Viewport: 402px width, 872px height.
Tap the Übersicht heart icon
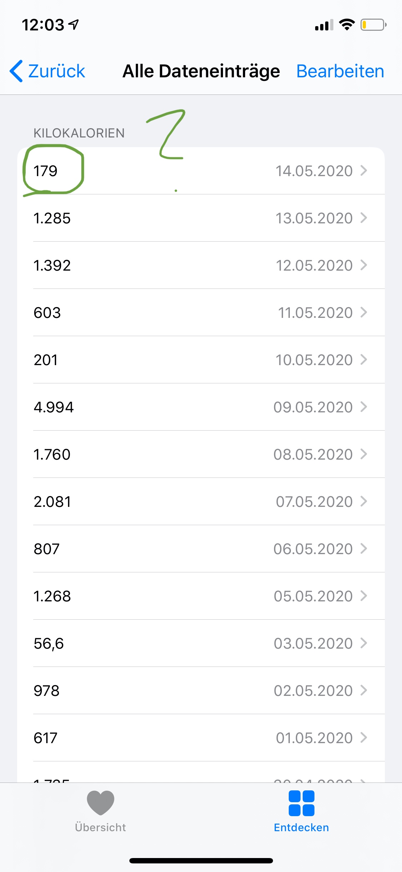point(100,802)
